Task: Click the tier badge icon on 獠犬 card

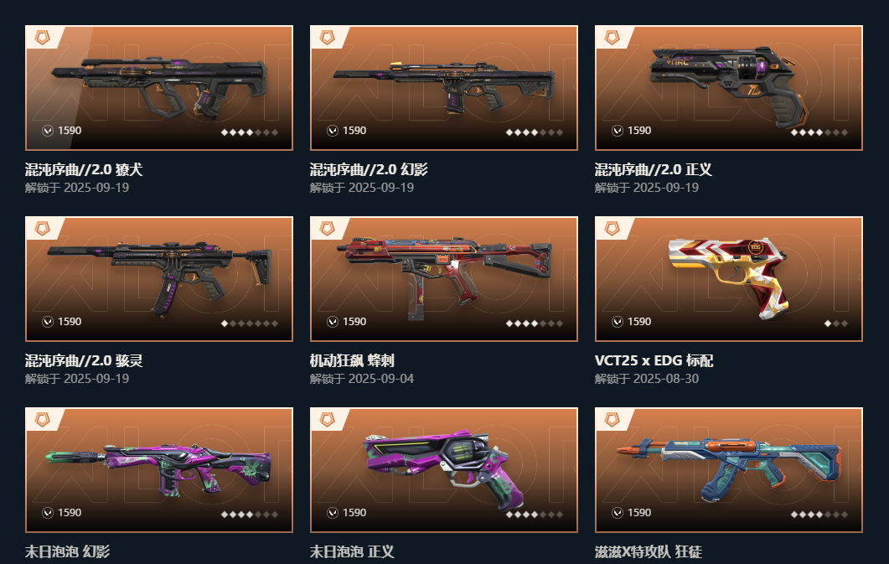Action: point(43,38)
